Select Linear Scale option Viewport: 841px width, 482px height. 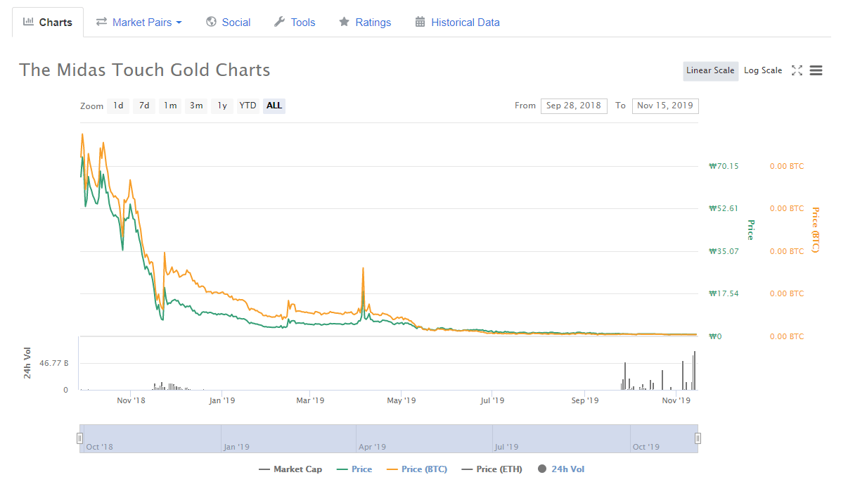(x=710, y=70)
